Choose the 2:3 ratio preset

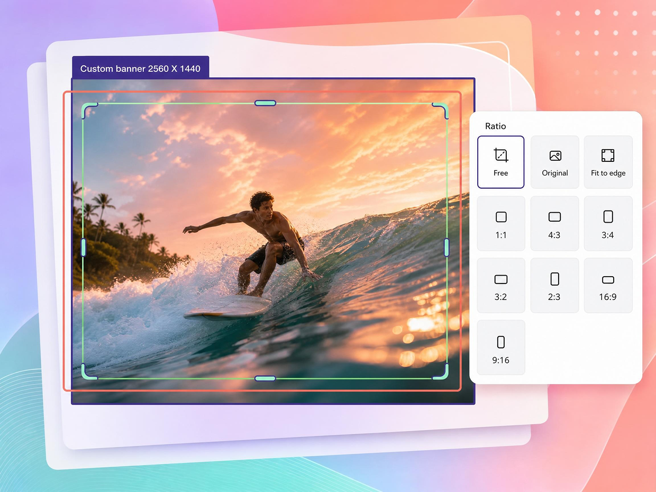click(554, 285)
